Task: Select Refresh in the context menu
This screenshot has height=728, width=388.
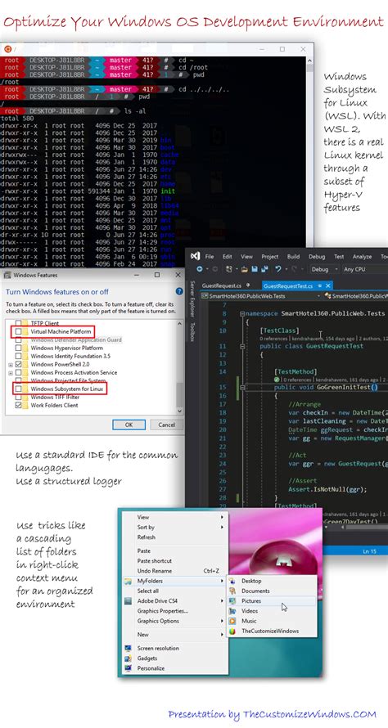Action: point(147,537)
